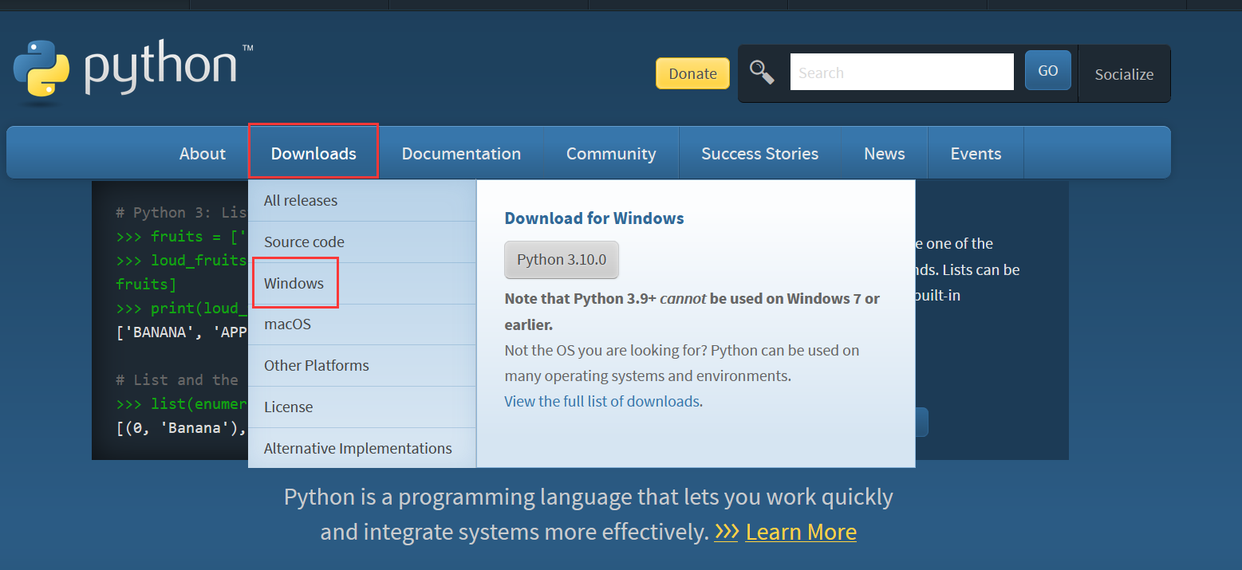
Task: Open the News menu
Action: click(x=885, y=153)
